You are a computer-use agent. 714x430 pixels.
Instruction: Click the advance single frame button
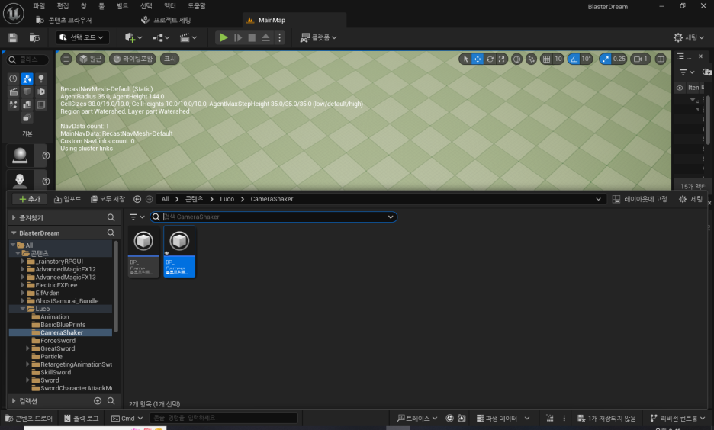click(238, 37)
